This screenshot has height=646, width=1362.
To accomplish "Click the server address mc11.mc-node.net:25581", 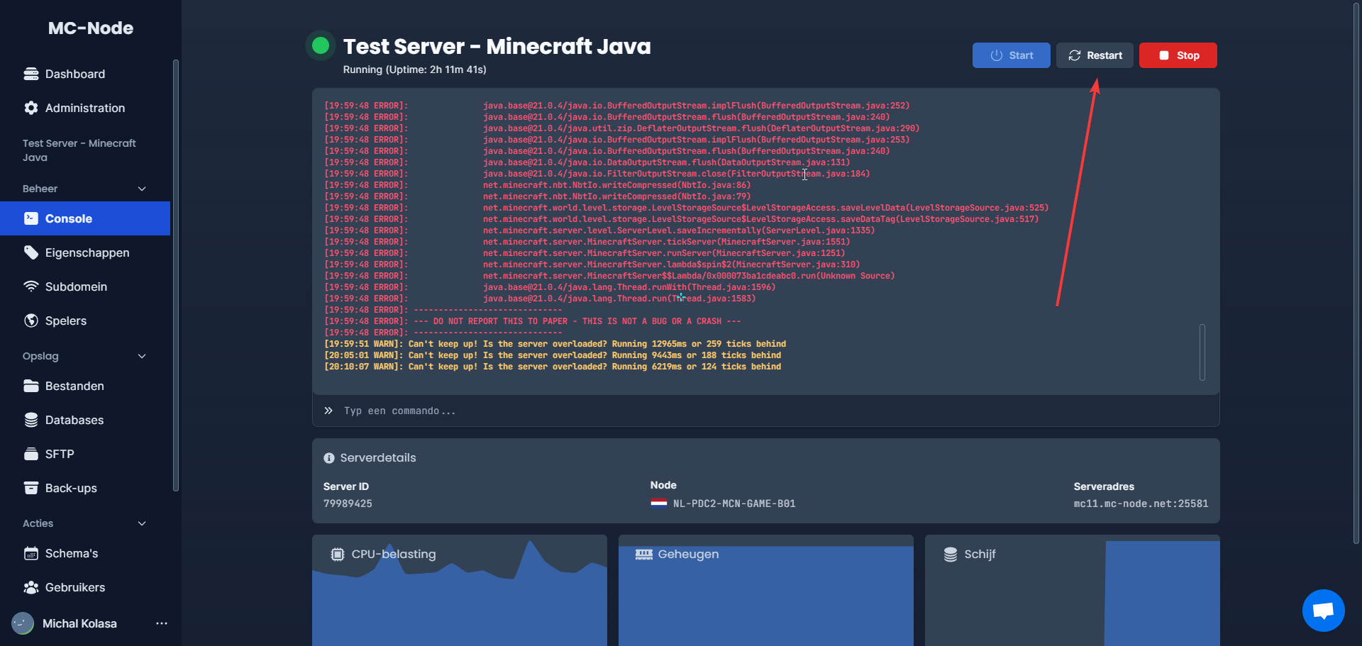I will point(1141,503).
